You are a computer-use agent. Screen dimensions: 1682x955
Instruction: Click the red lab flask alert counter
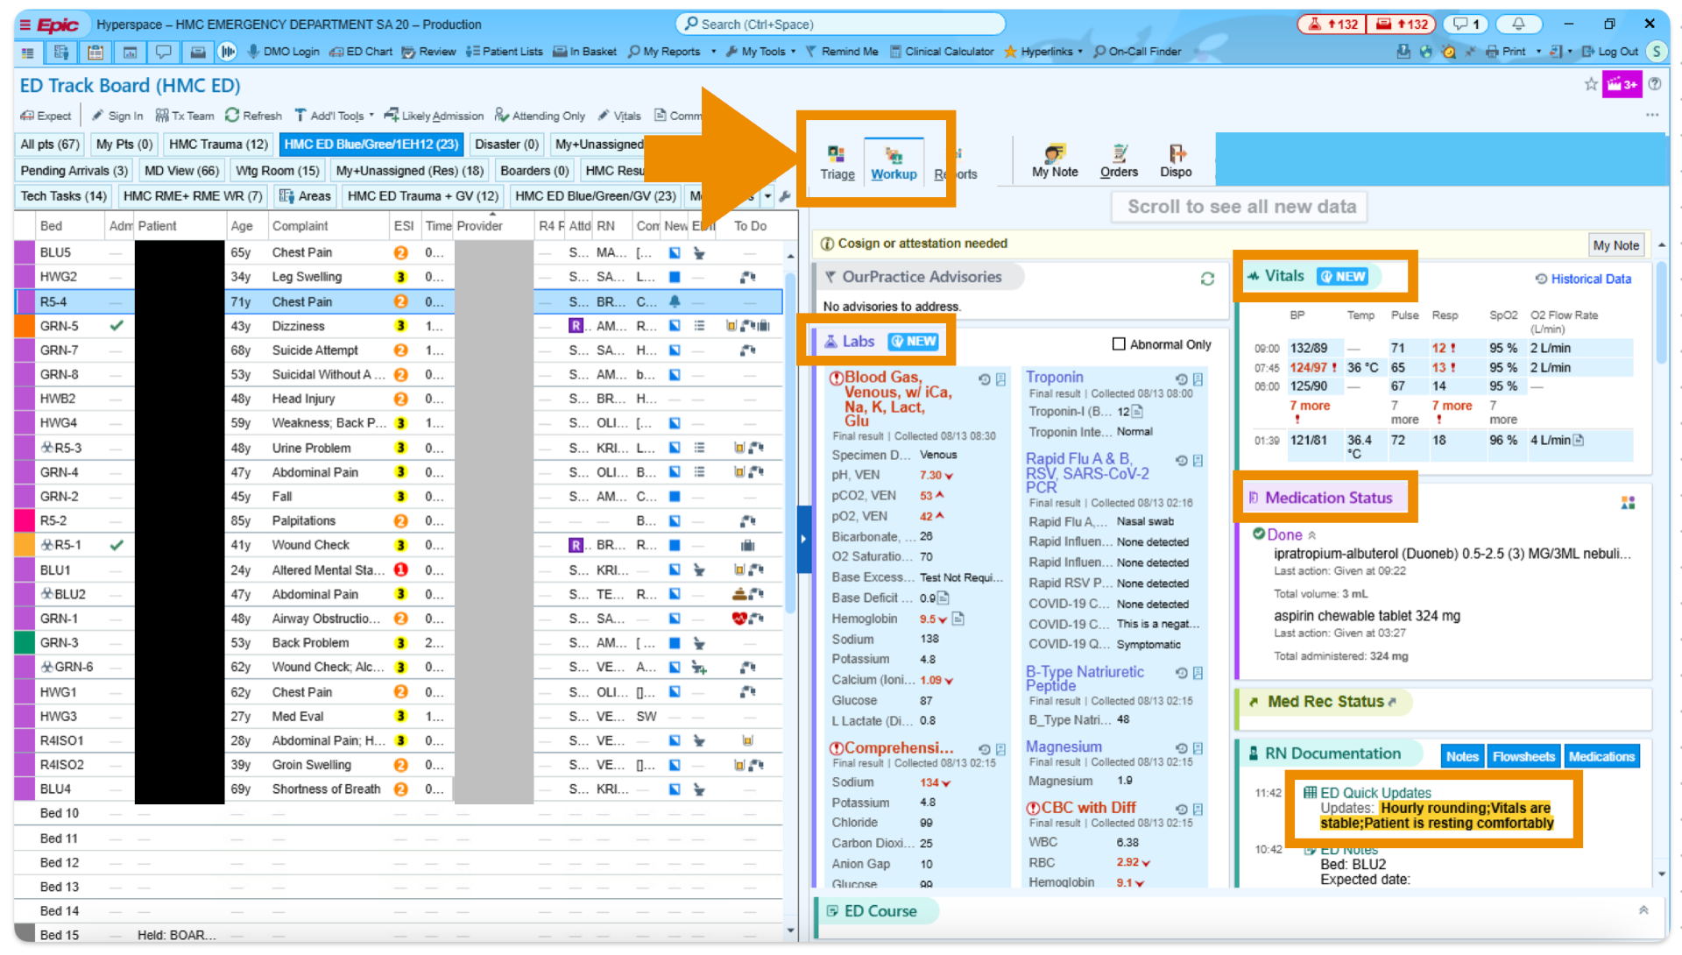pyautogui.click(x=1332, y=25)
